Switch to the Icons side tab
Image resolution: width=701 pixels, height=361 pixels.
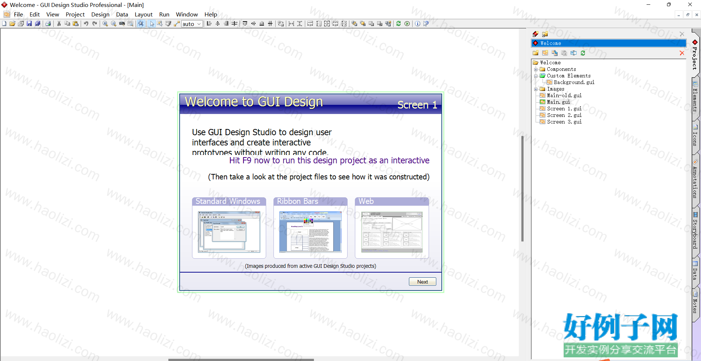(x=696, y=136)
